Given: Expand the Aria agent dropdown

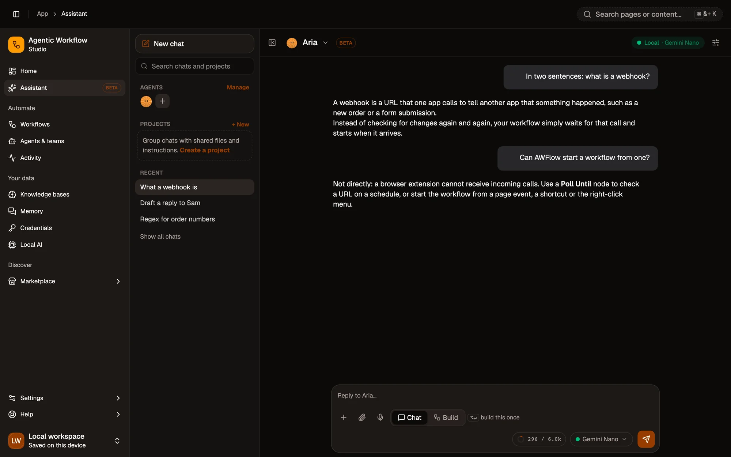Looking at the screenshot, I should pyautogui.click(x=325, y=43).
